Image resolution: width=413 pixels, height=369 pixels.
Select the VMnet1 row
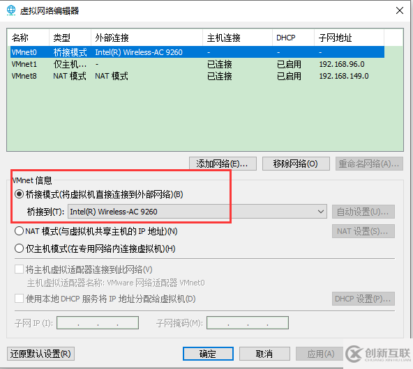[x=197, y=64]
